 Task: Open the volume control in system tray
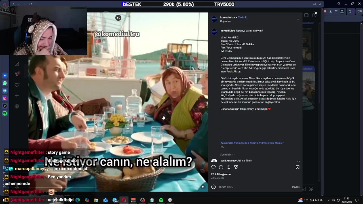(x=334, y=200)
